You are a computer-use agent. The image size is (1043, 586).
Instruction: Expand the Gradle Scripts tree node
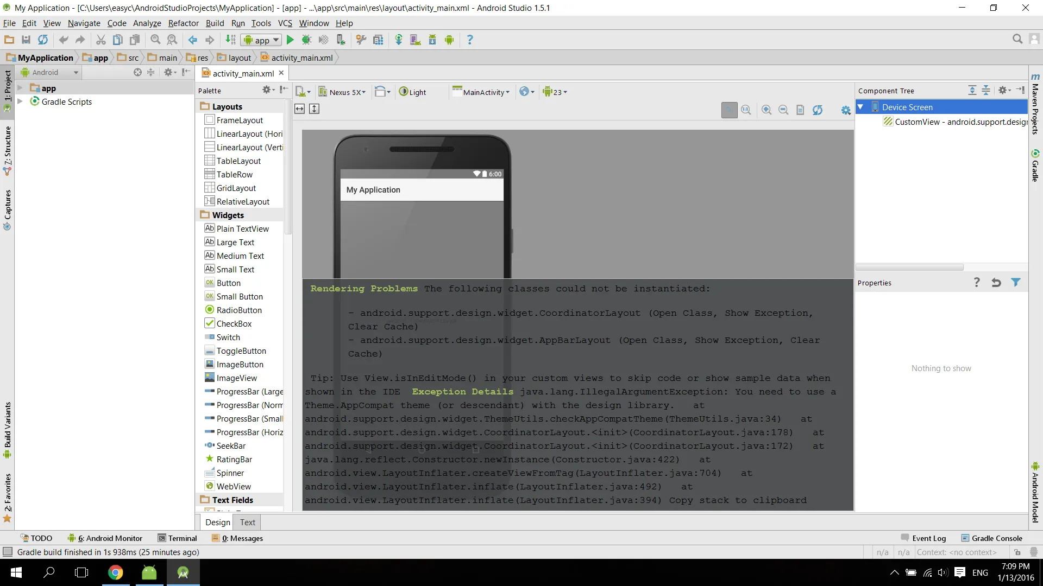tap(20, 101)
